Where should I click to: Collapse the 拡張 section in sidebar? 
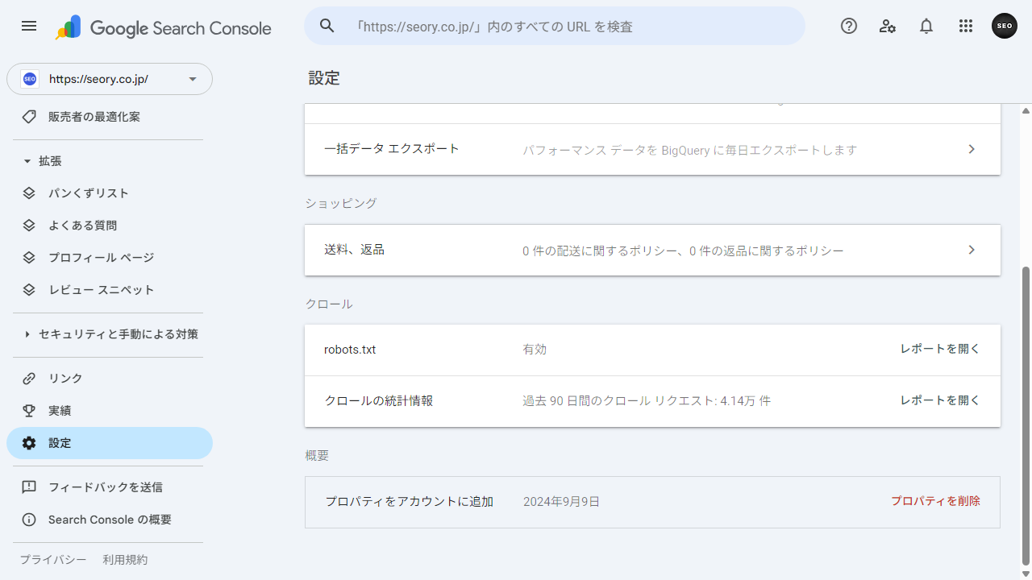click(x=26, y=161)
